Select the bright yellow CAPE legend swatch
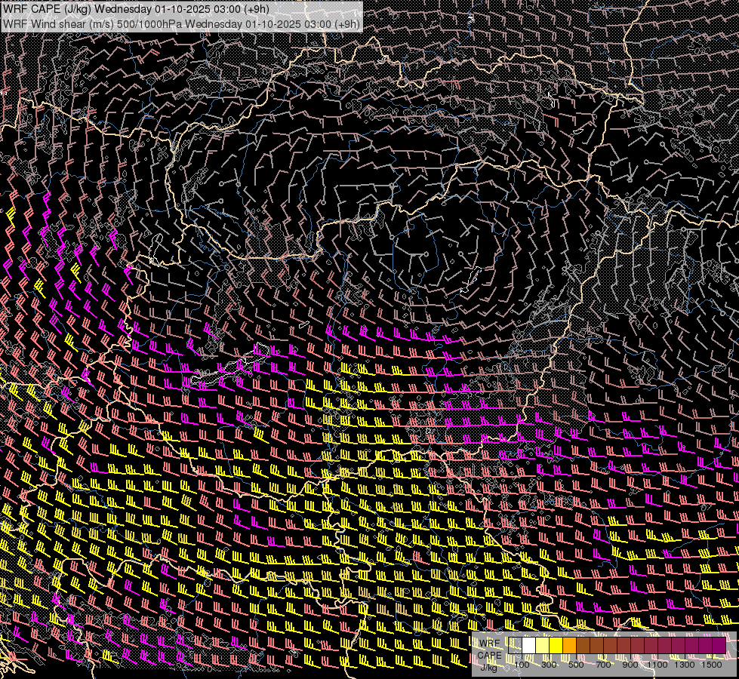 556,646
